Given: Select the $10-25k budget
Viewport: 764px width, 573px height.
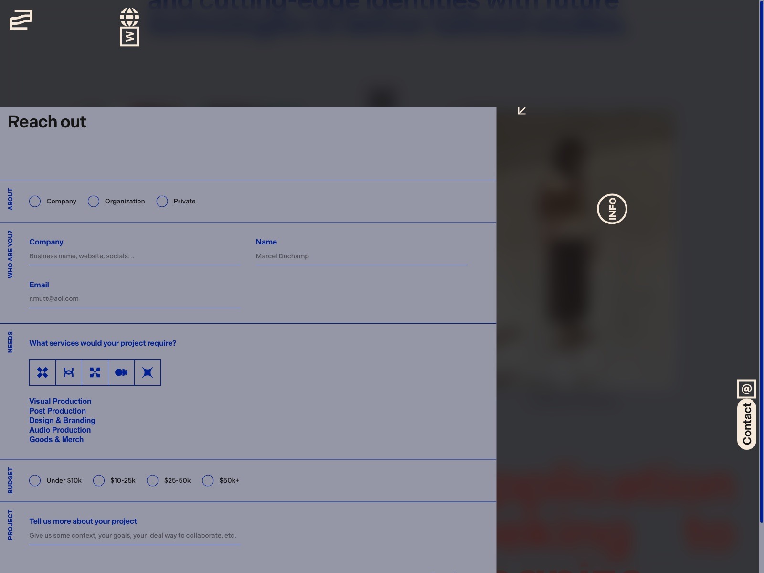Looking at the screenshot, I should click(99, 480).
